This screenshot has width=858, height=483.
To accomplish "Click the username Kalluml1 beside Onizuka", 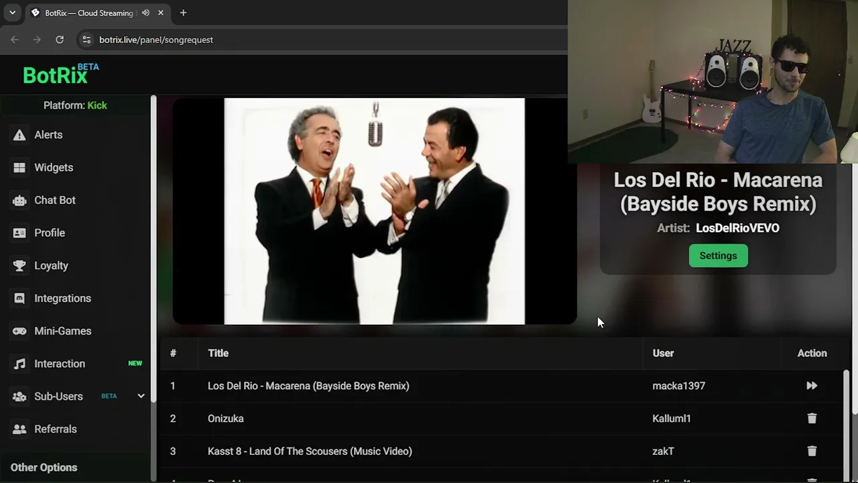I will click(x=671, y=419).
